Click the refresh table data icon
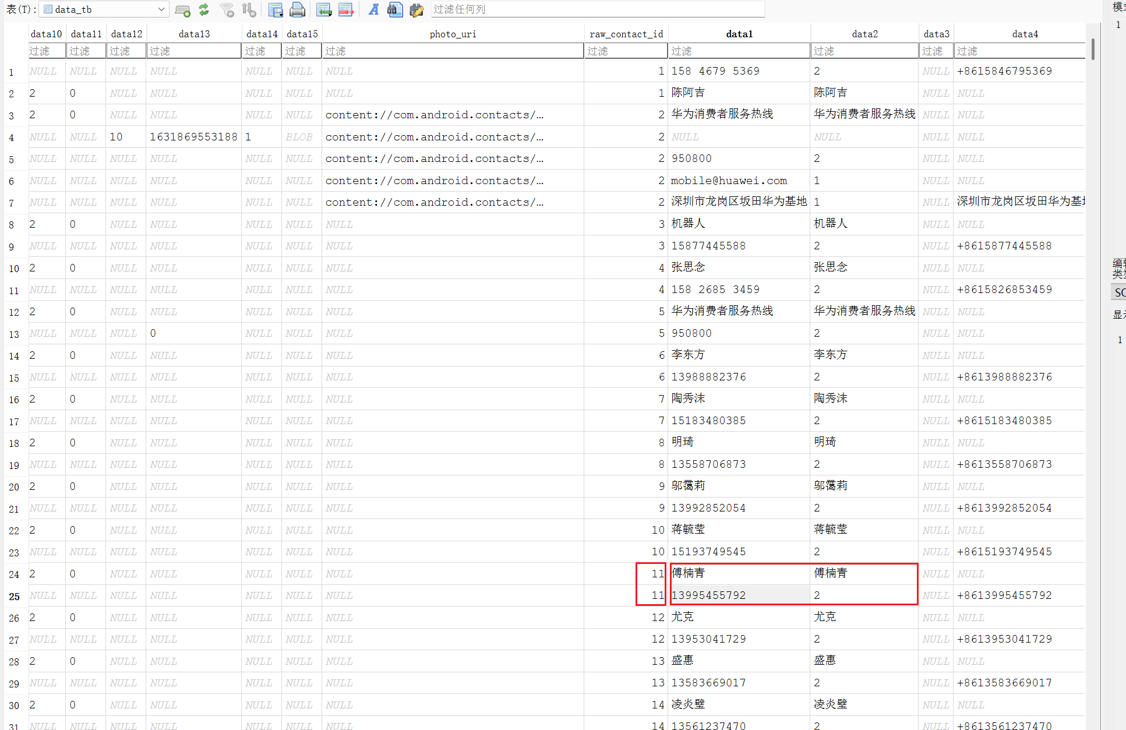The image size is (1126, 730). tap(204, 9)
